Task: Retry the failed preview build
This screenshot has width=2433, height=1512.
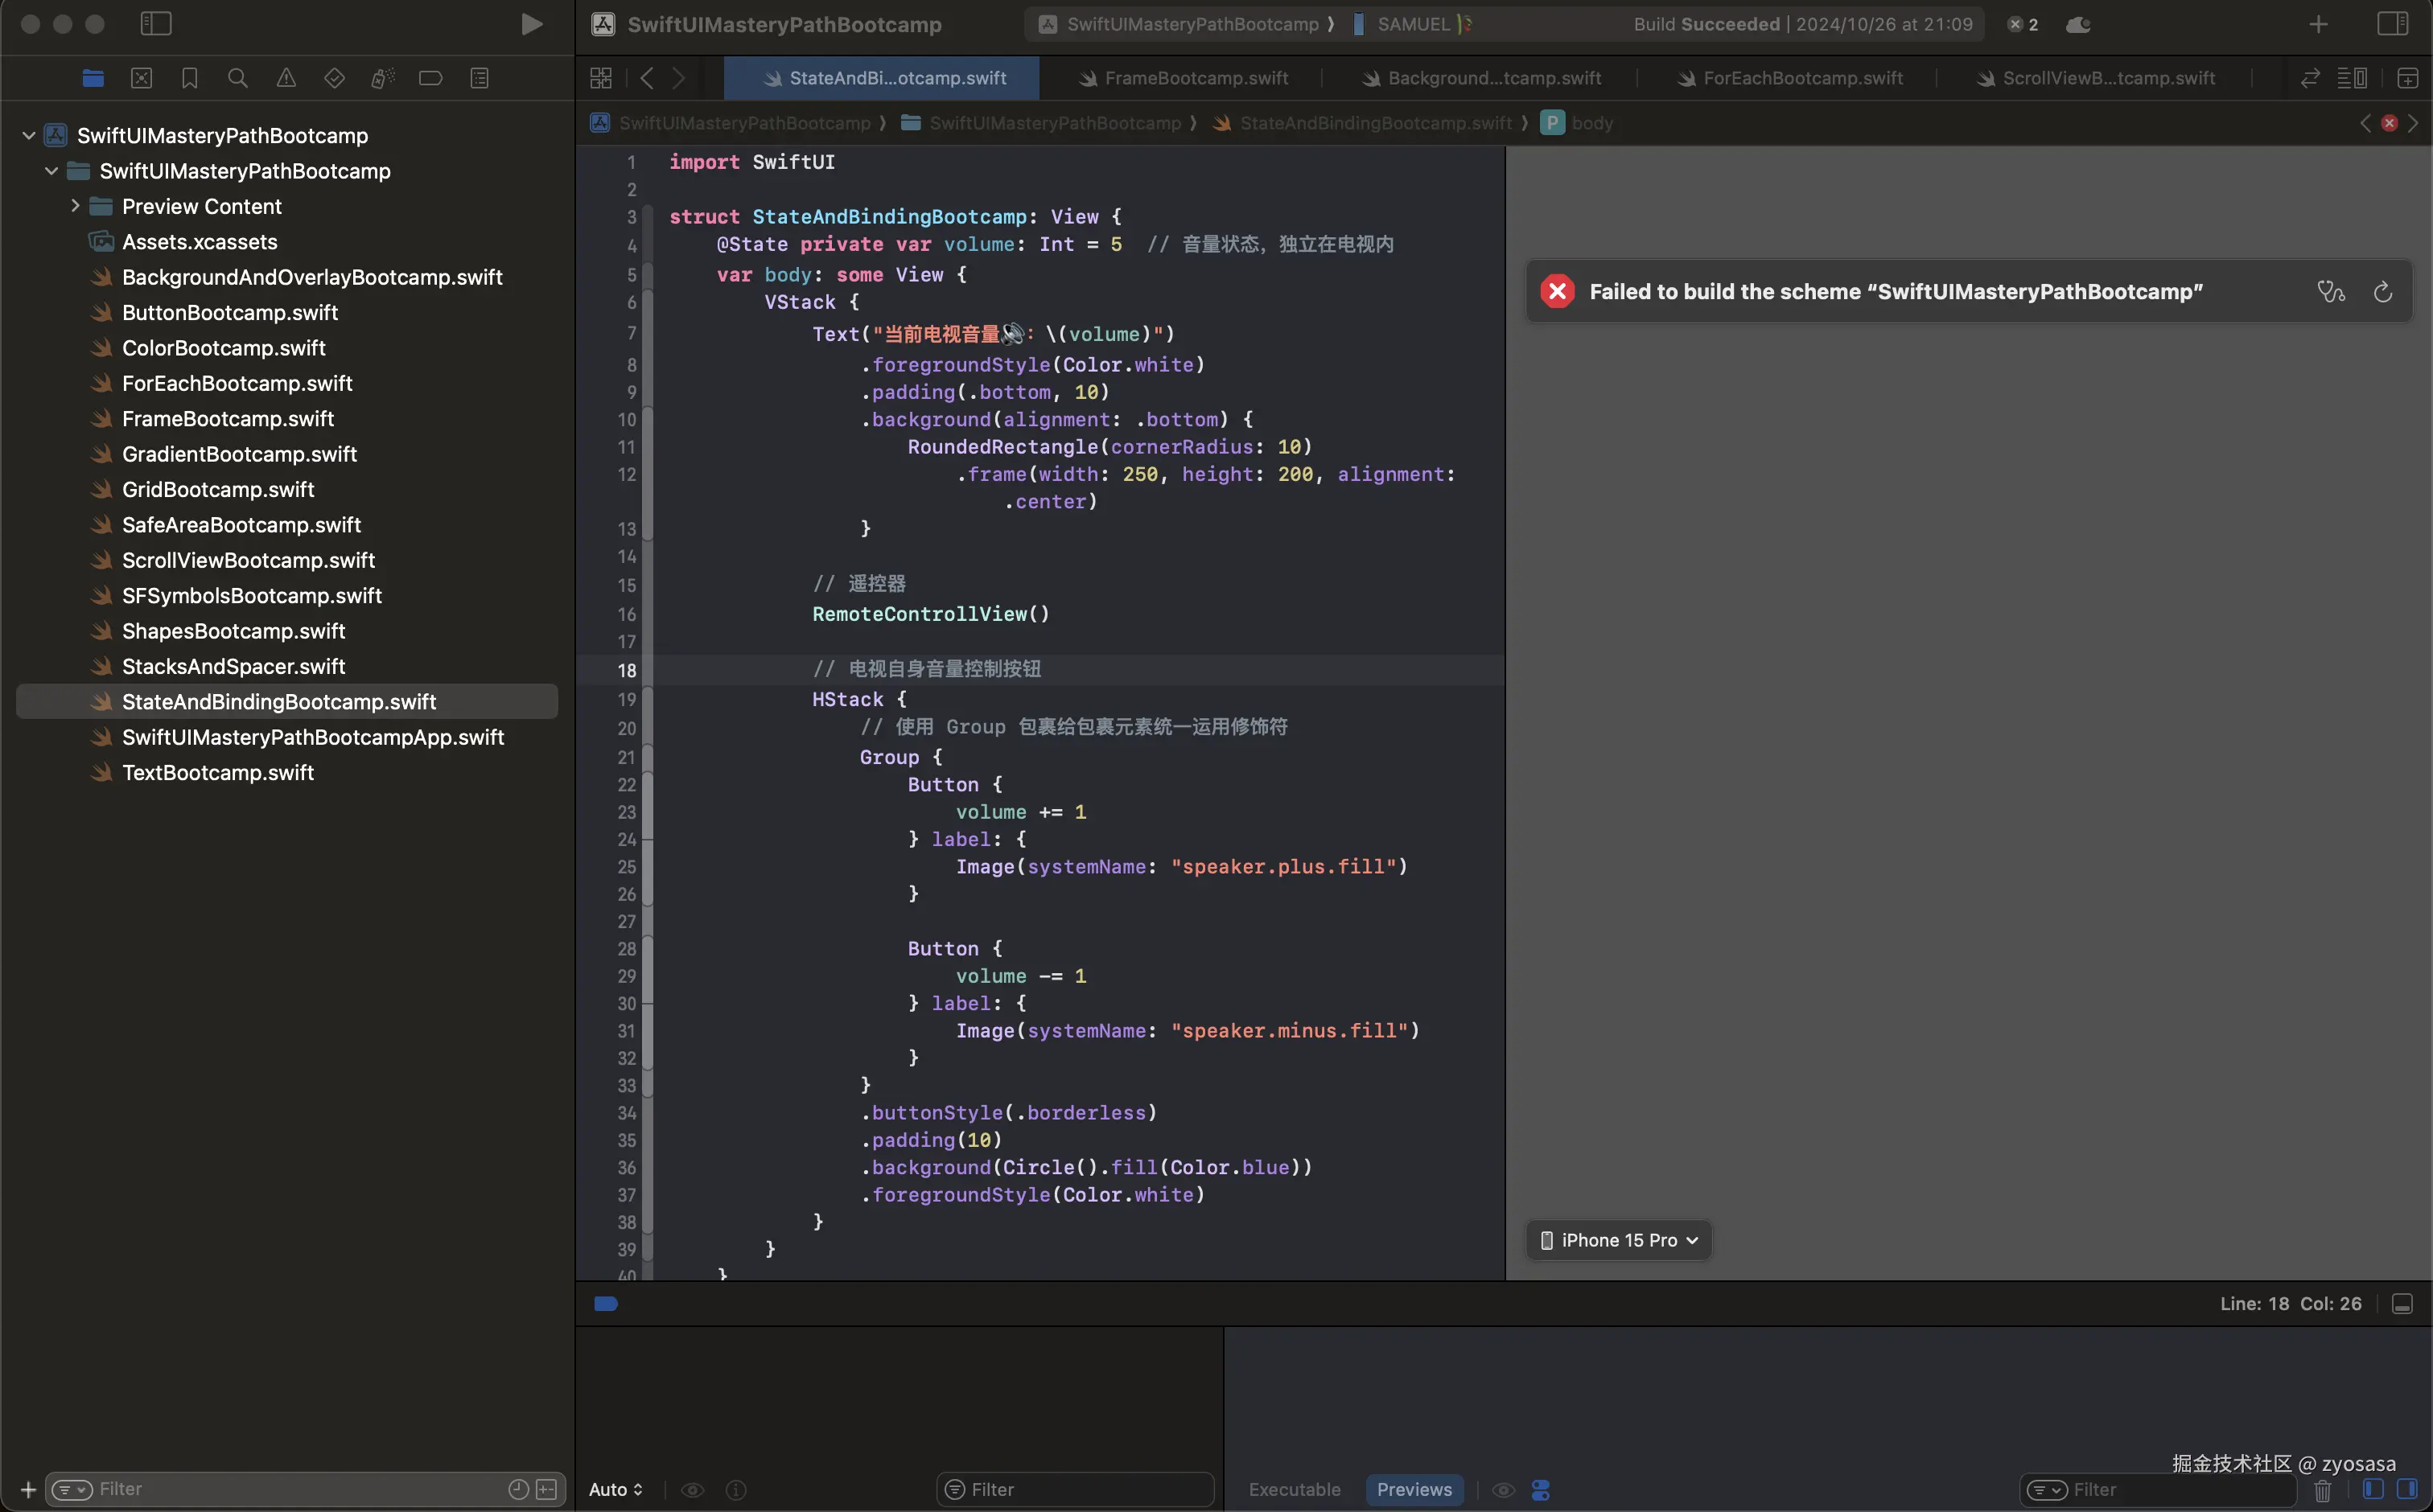Action: pos(2383,292)
